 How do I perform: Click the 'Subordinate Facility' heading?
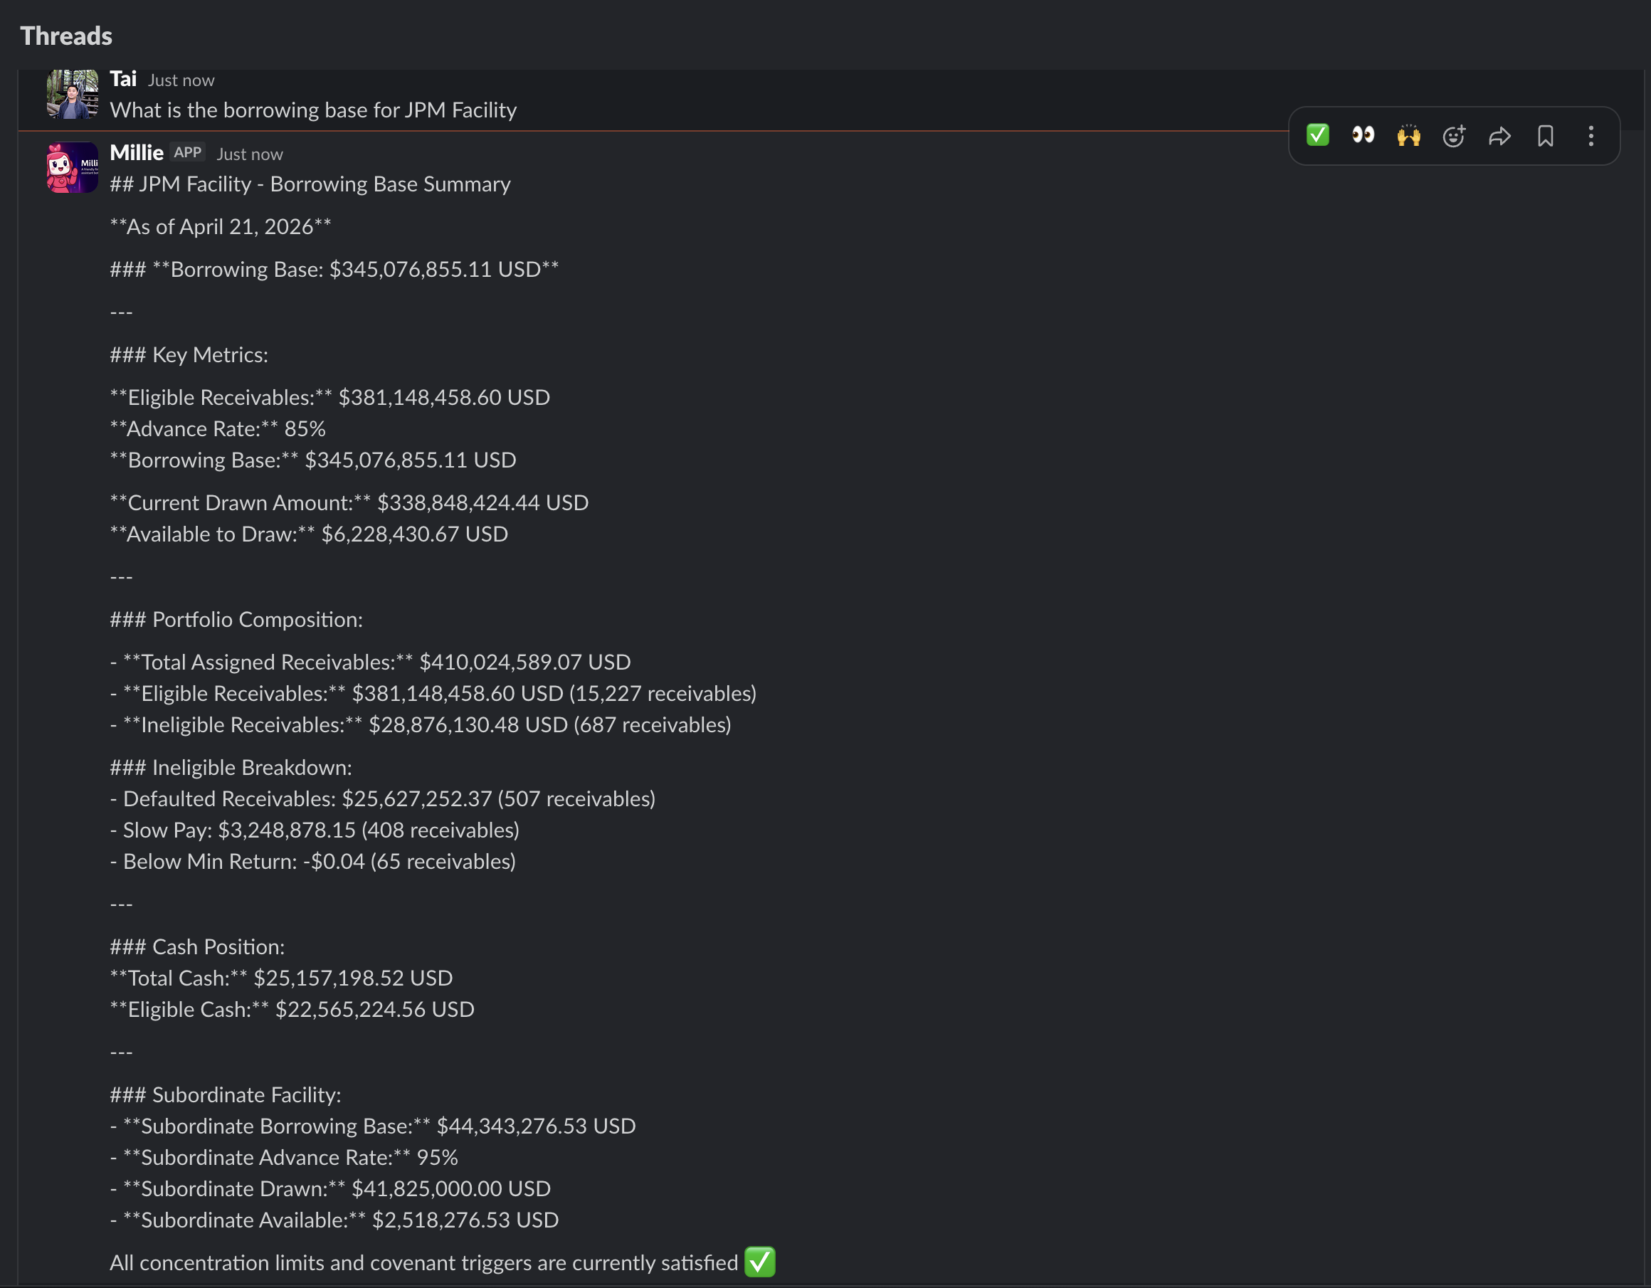point(226,1095)
